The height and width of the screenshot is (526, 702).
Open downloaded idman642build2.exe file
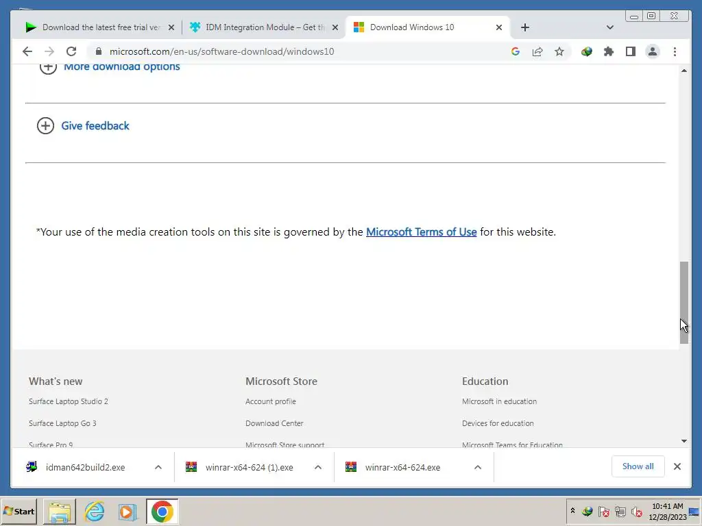click(x=85, y=467)
